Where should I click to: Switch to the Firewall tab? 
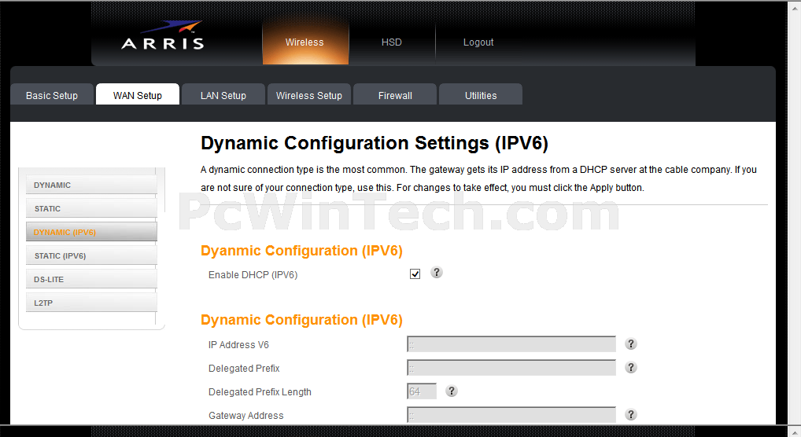click(x=395, y=95)
